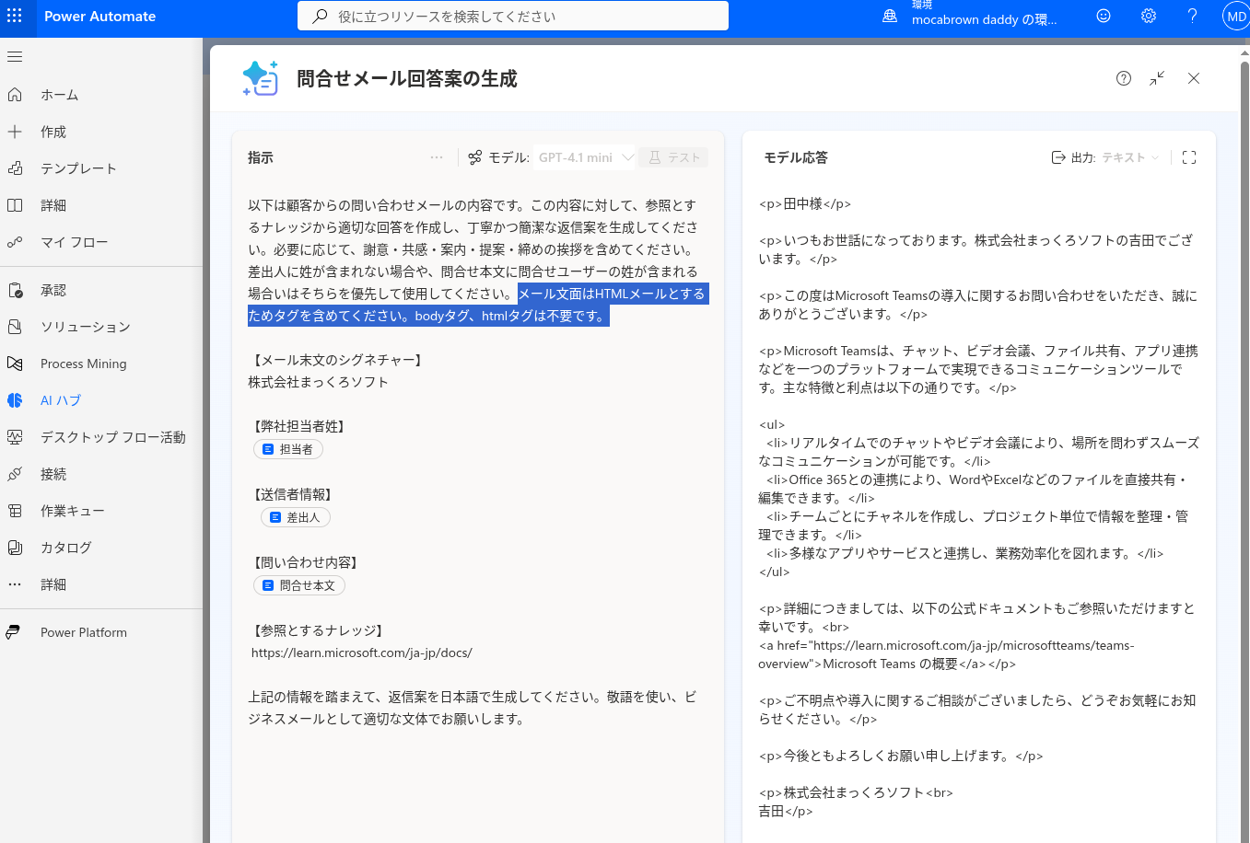Click the 【弊社担当者姓】 heading
1250x843 pixels.
(x=299, y=426)
